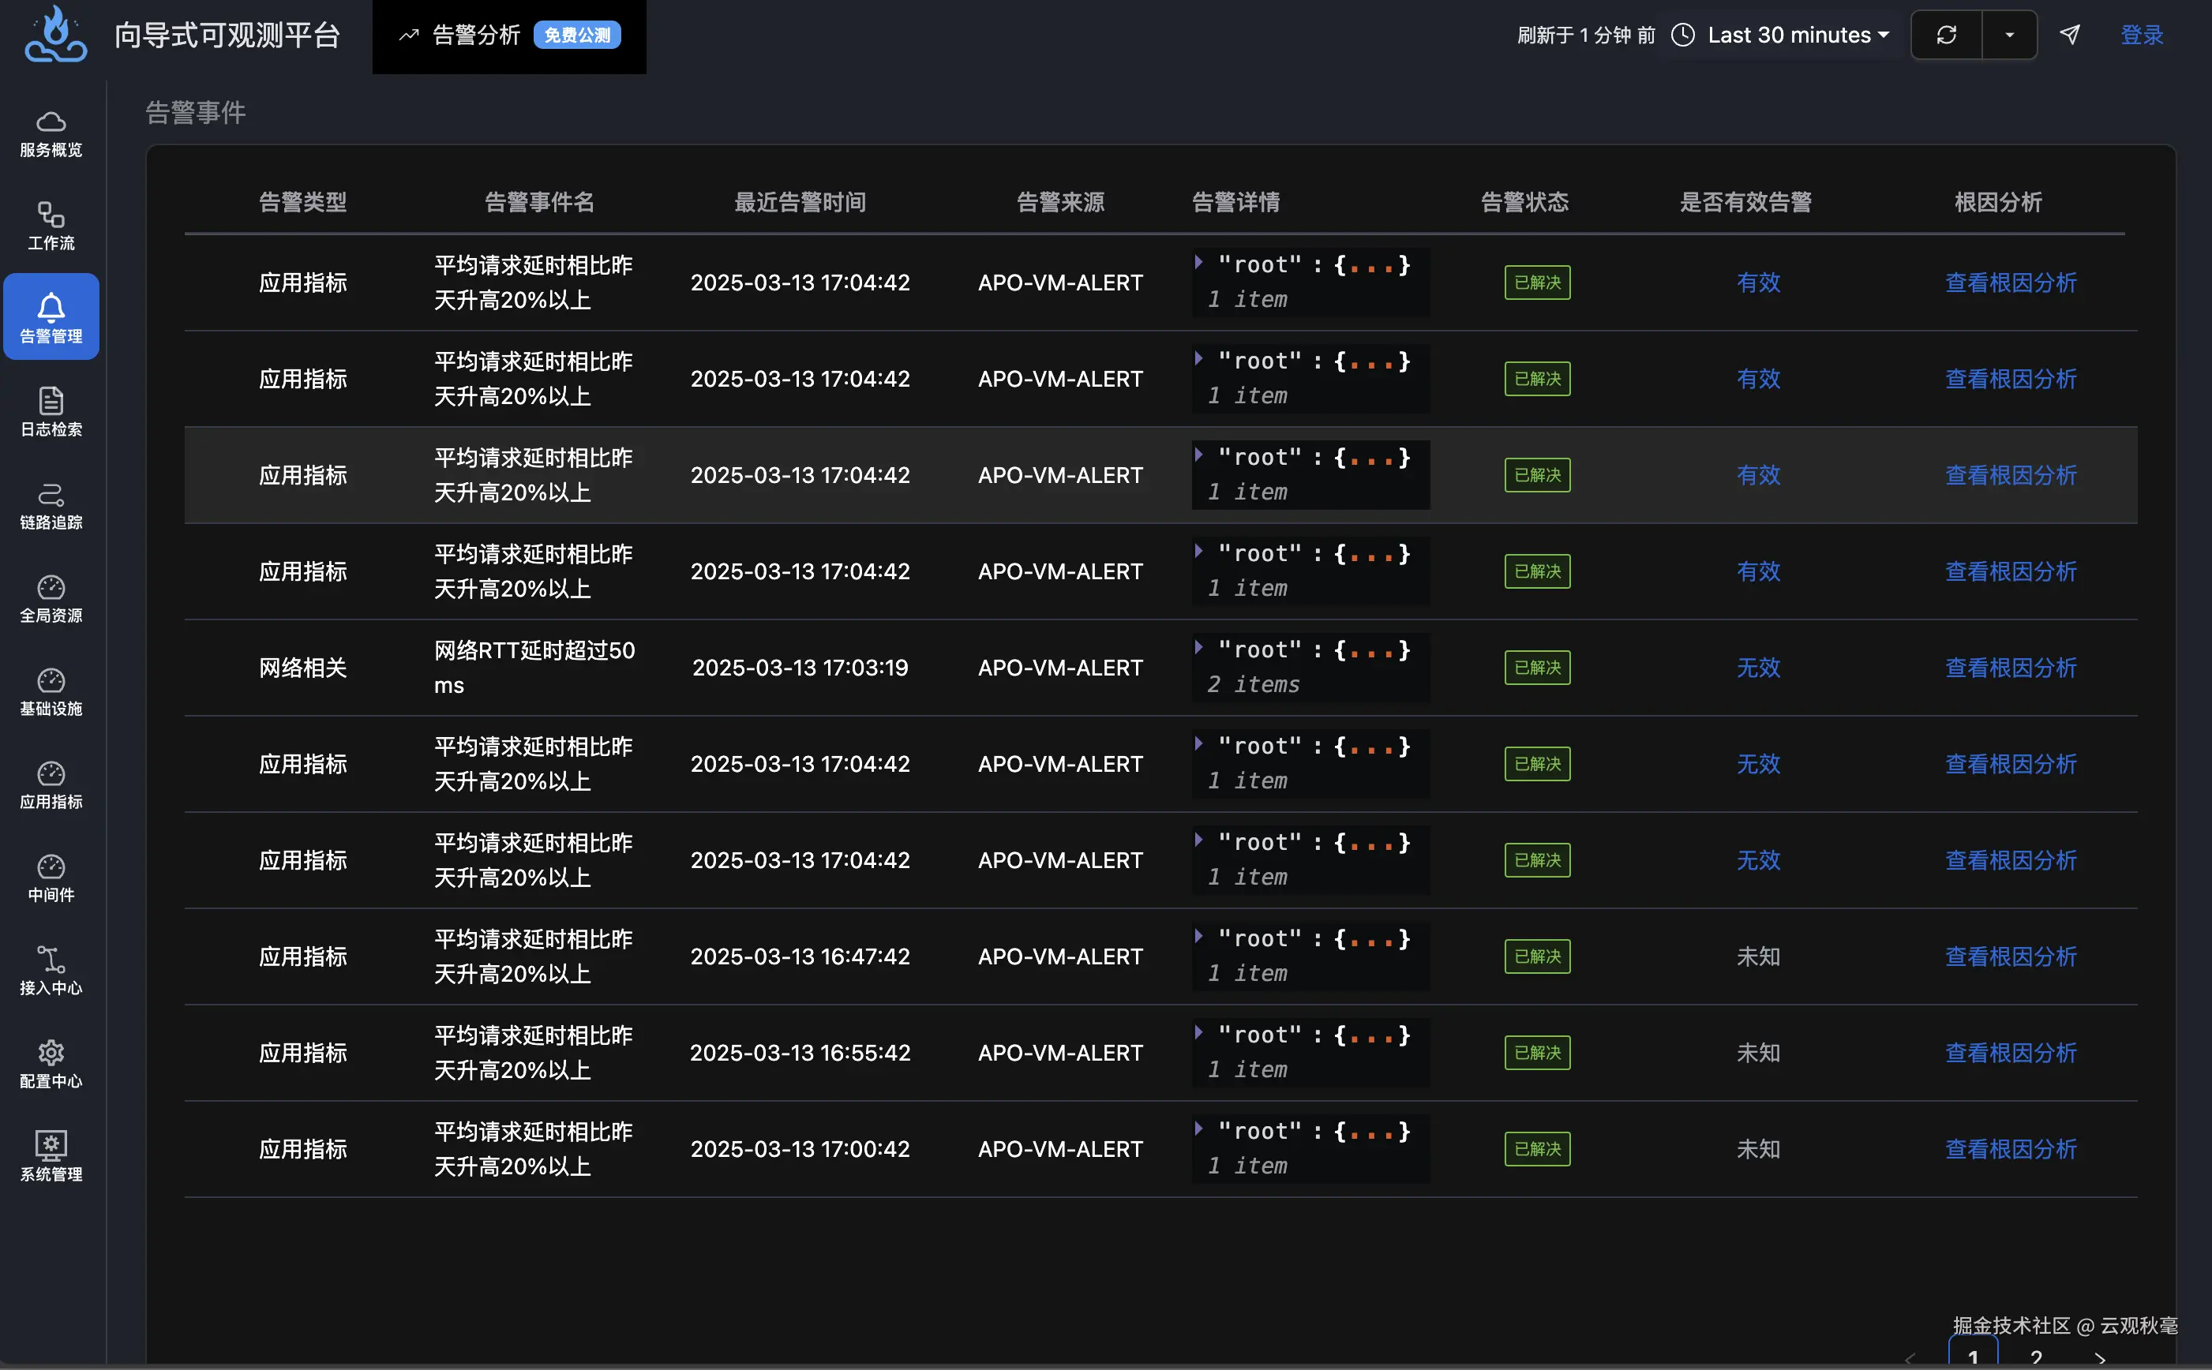Image resolution: width=2212 pixels, height=1370 pixels.
Task: Click 查看根因分析 for the 17:03:19 alert
Action: coord(2010,668)
